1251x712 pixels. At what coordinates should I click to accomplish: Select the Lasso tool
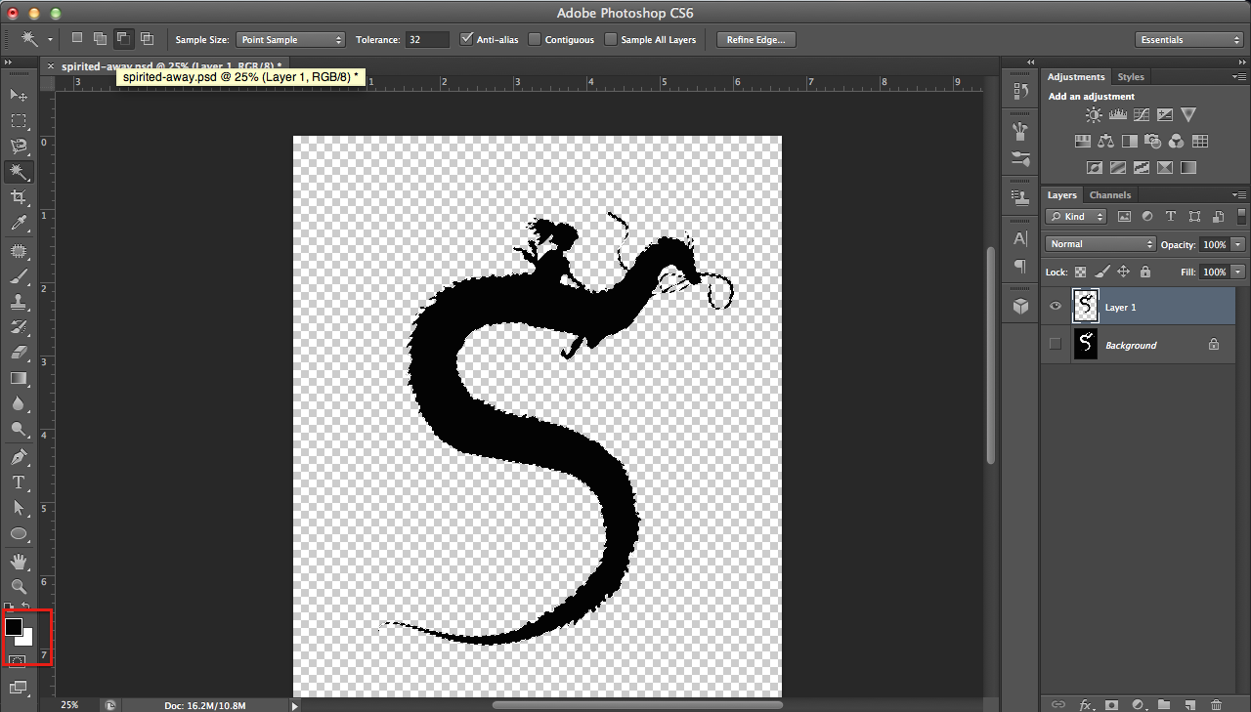coord(19,147)
